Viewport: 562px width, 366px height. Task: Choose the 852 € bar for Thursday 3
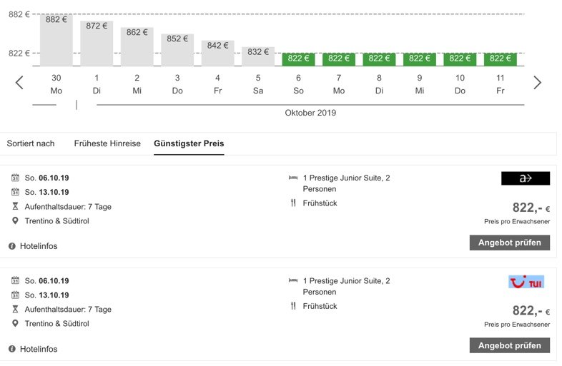pos(177,49)
